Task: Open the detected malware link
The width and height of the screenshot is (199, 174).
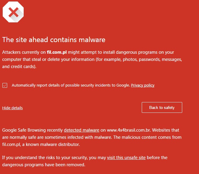Action: 82,130
